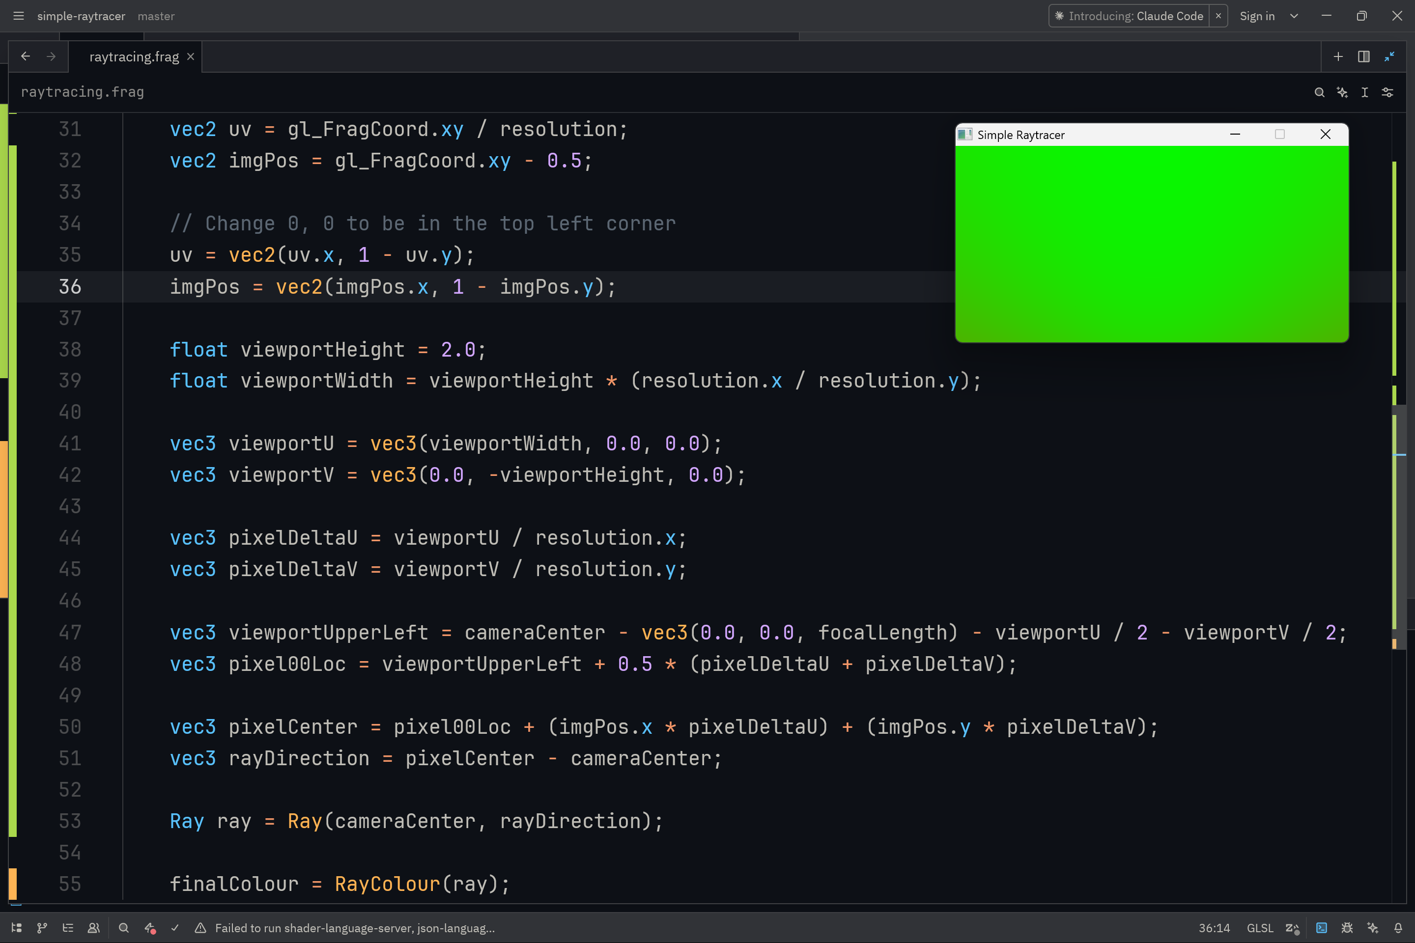Open the agent panel sparkle icon in status bar
The width and height of the screenshot is (1415, 943).
[1372, 928]
